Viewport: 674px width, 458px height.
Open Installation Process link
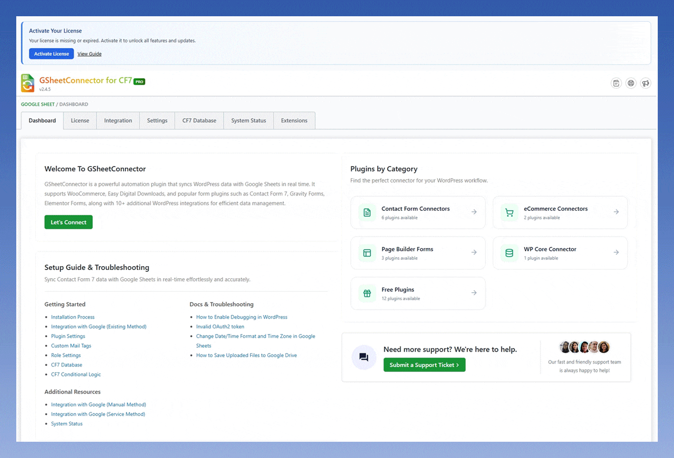(x=73, y=317)
